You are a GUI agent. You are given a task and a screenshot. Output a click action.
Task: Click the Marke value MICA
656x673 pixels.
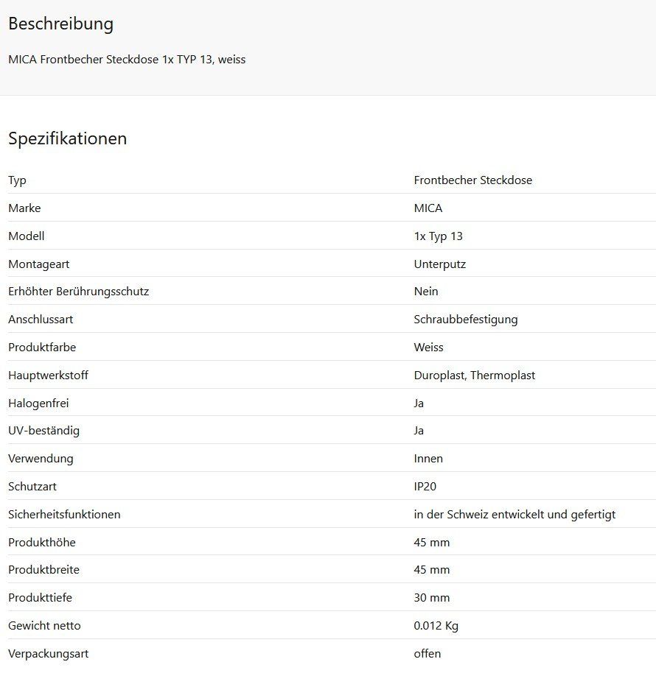428,208
